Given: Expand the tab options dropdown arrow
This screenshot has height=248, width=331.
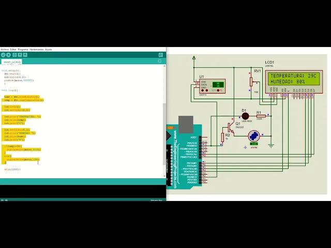Looking at the screenshot, I should point(160,61).
